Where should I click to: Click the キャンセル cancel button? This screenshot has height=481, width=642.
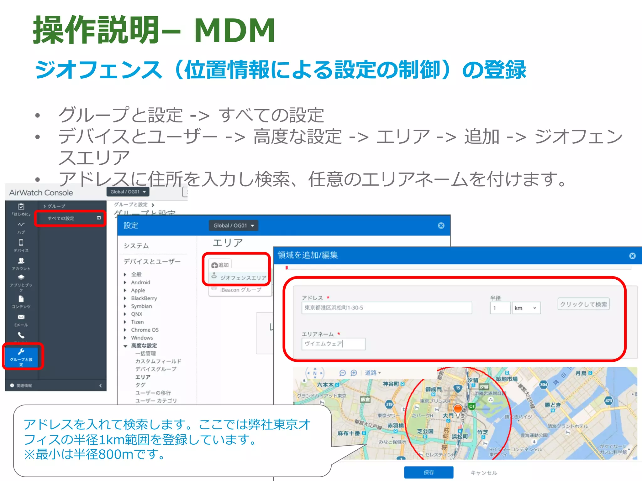click(484, 473)
